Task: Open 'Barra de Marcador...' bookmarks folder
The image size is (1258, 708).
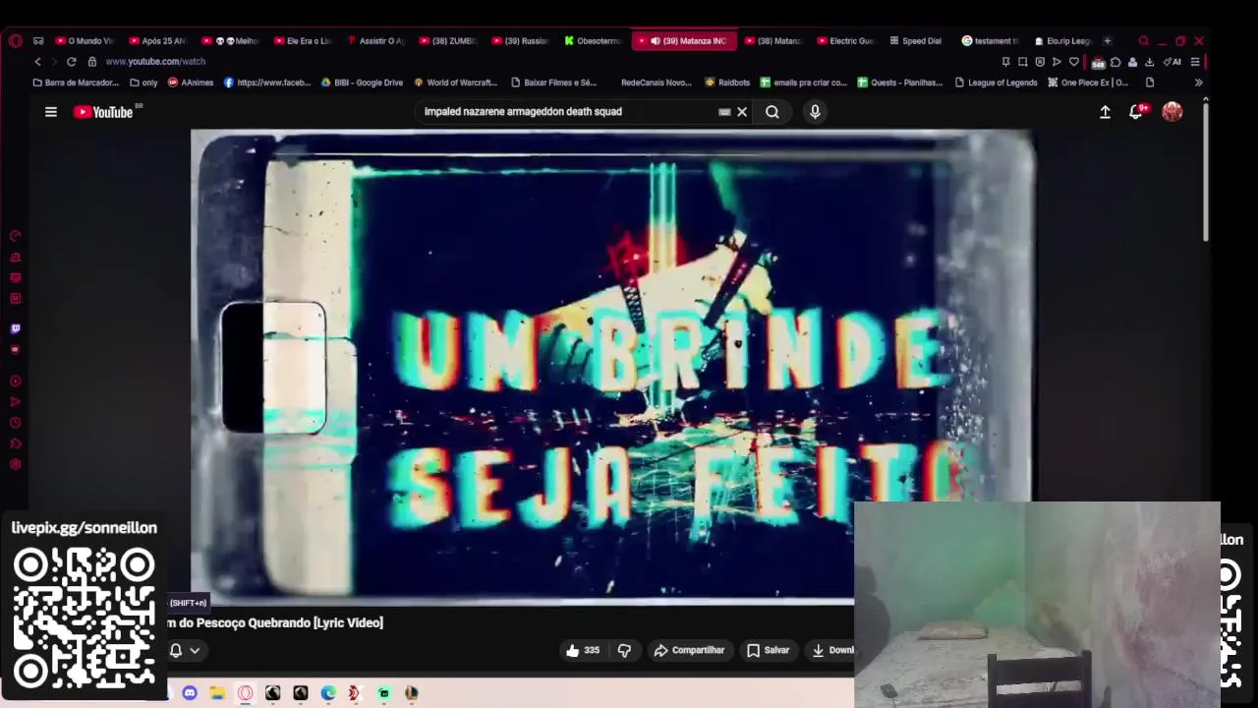Action: pos(76,83)
